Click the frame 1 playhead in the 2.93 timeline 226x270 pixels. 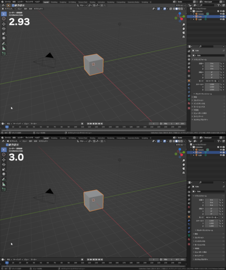(7, 127)
